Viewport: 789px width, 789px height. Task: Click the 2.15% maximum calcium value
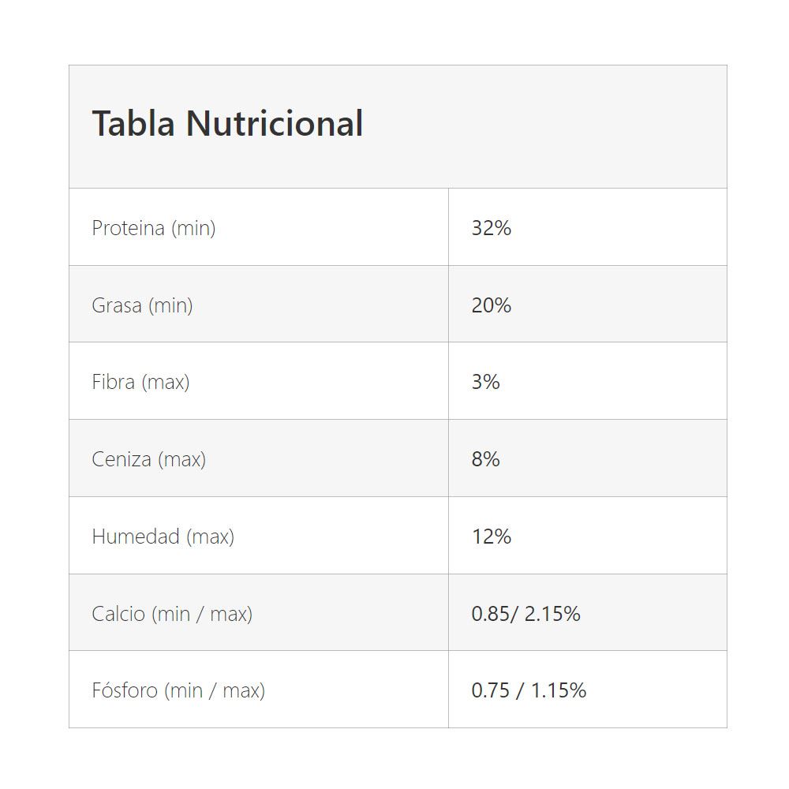point(552,614)
